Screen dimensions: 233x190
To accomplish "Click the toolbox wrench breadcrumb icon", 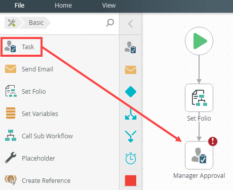I will [x=12, y=23].
